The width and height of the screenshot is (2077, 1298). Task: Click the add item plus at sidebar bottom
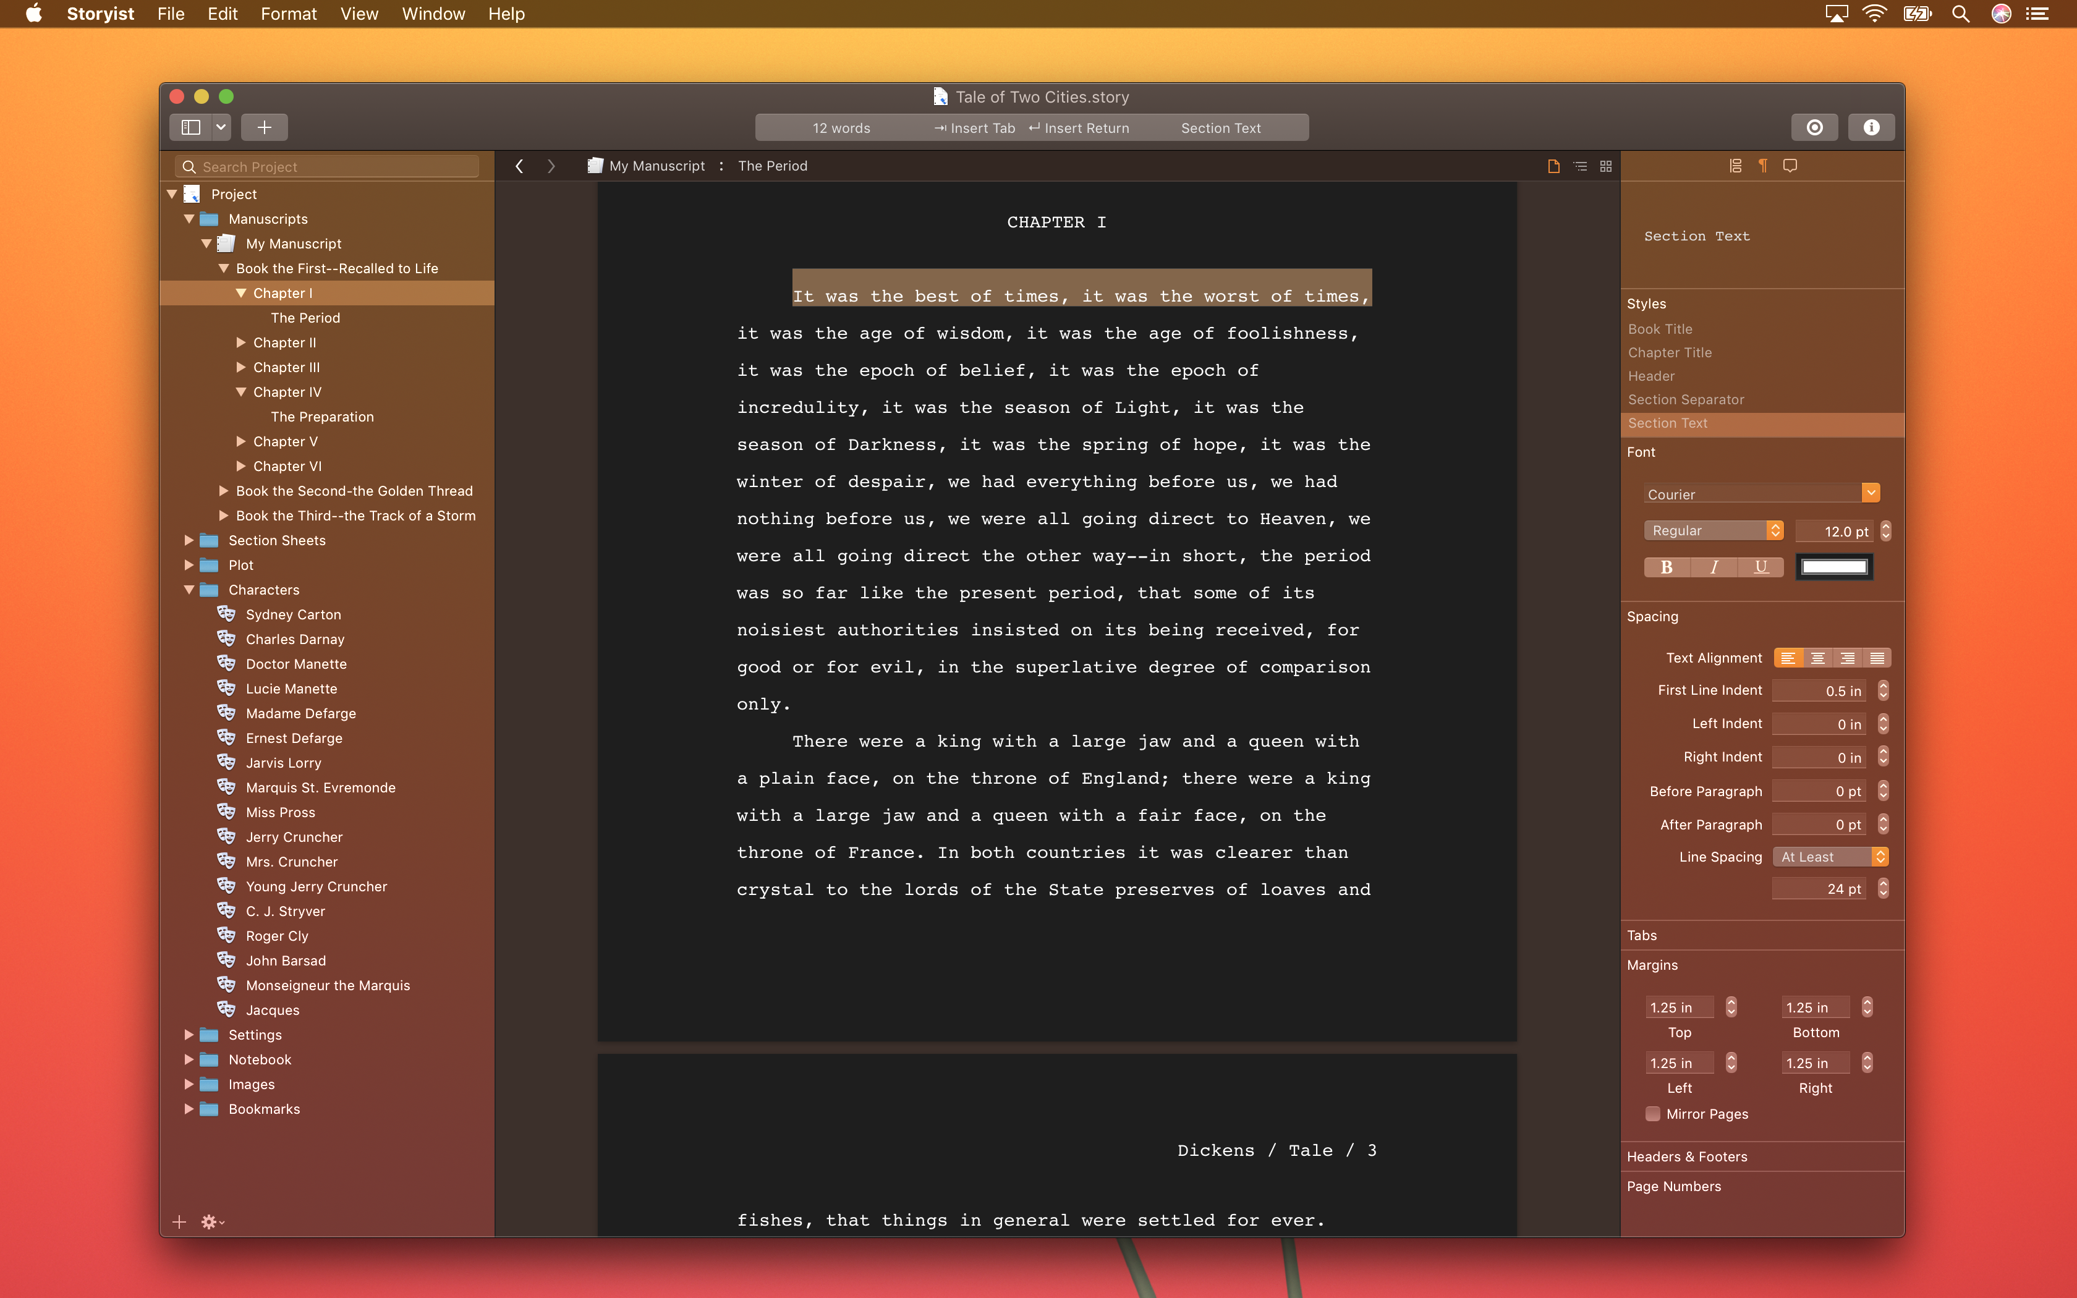click(179, 1221)
